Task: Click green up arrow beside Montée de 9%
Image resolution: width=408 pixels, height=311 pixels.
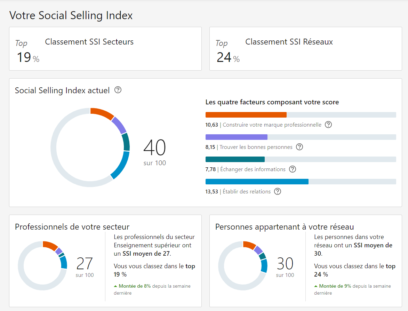Action: click(316, 286)
